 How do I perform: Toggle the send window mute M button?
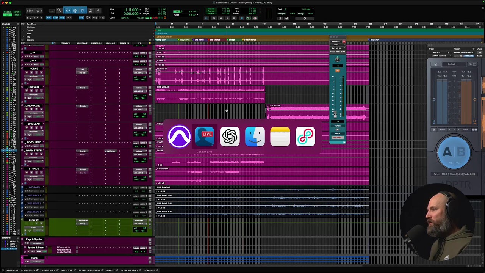[337, 71]
